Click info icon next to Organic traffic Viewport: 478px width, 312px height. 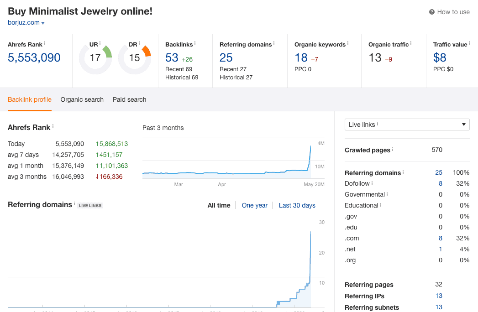[x=410, y=43]
